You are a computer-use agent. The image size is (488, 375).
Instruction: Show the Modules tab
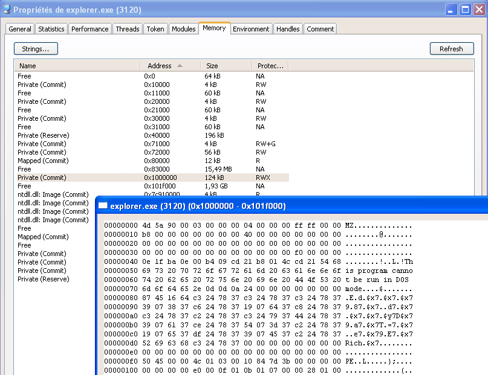183,29
